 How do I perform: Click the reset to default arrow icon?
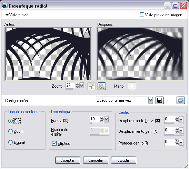pos(181,100)
